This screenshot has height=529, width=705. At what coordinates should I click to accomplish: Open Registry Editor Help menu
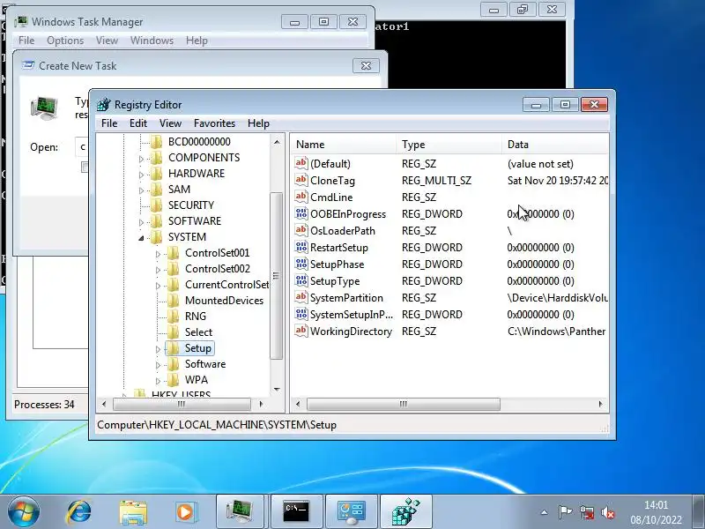258,123
